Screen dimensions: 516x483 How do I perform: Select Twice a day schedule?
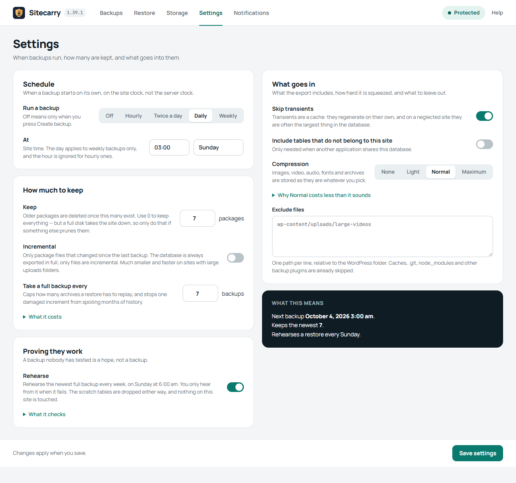pos(168,116)
